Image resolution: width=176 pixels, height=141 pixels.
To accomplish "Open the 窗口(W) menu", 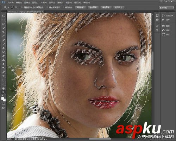I will tap(77, 2).
